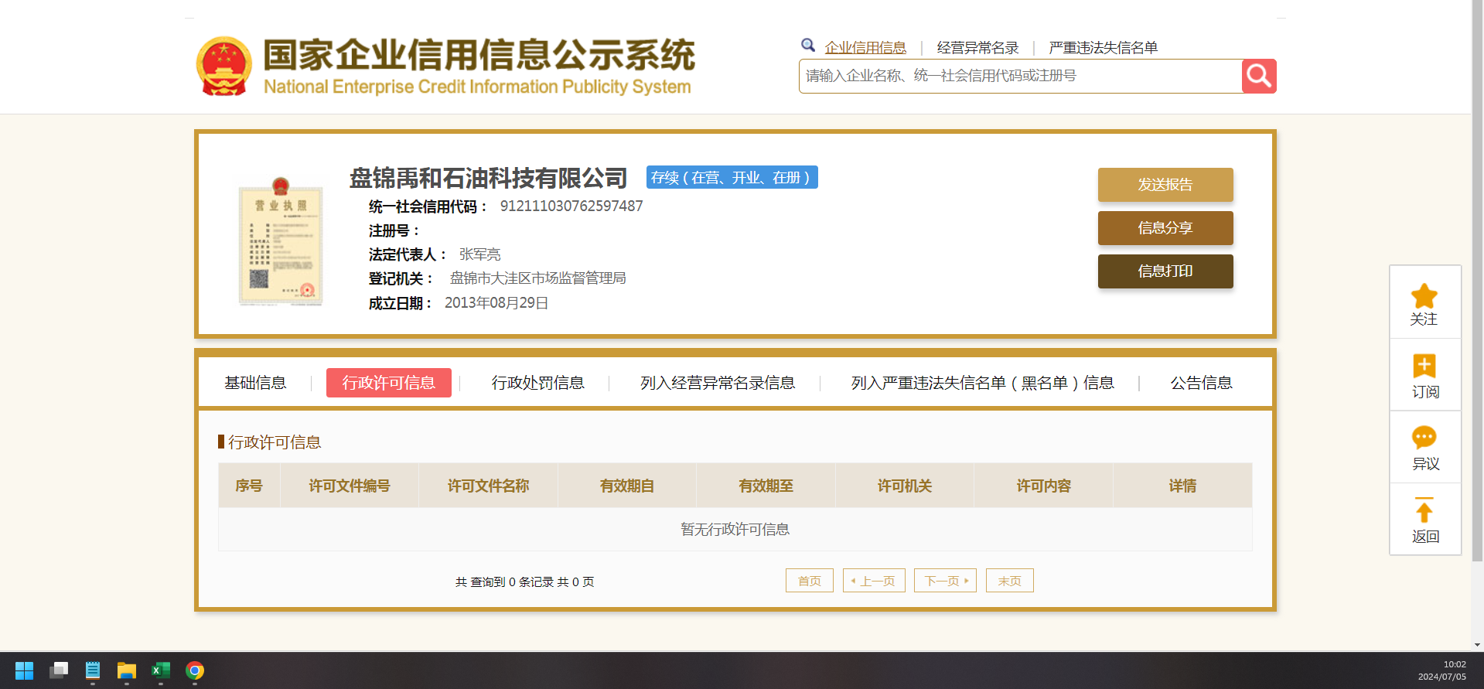Click the legal representative name 张军亮
The height and width of the screenshot is (689, 1484).
(x=479, y=254)
